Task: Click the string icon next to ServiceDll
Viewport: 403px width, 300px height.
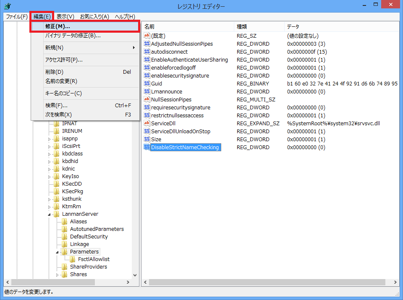Action: click(x=147, y=123)
